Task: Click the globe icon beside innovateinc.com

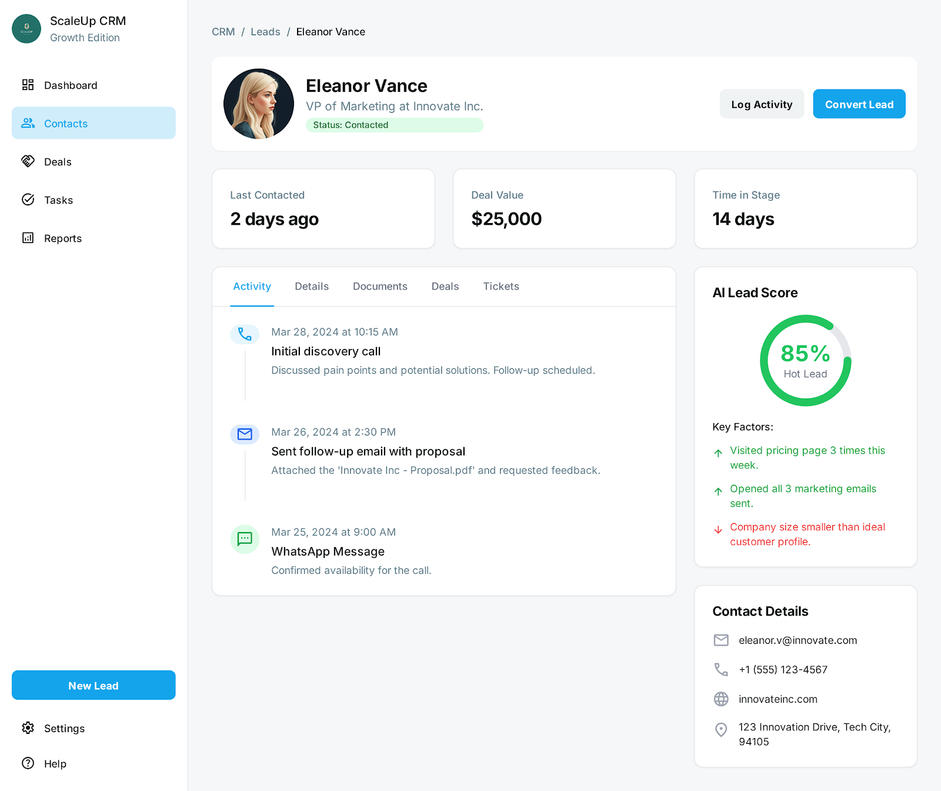Action: (721, 699)
